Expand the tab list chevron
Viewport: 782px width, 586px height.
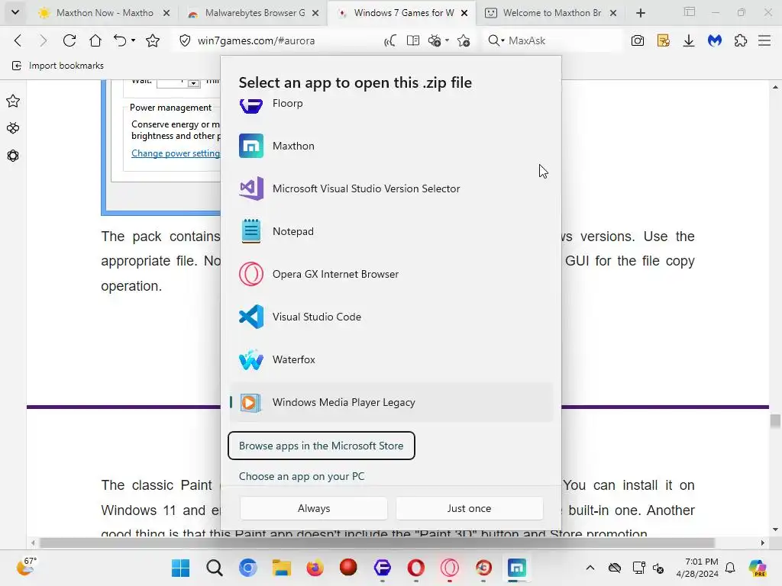coord(15,12)
